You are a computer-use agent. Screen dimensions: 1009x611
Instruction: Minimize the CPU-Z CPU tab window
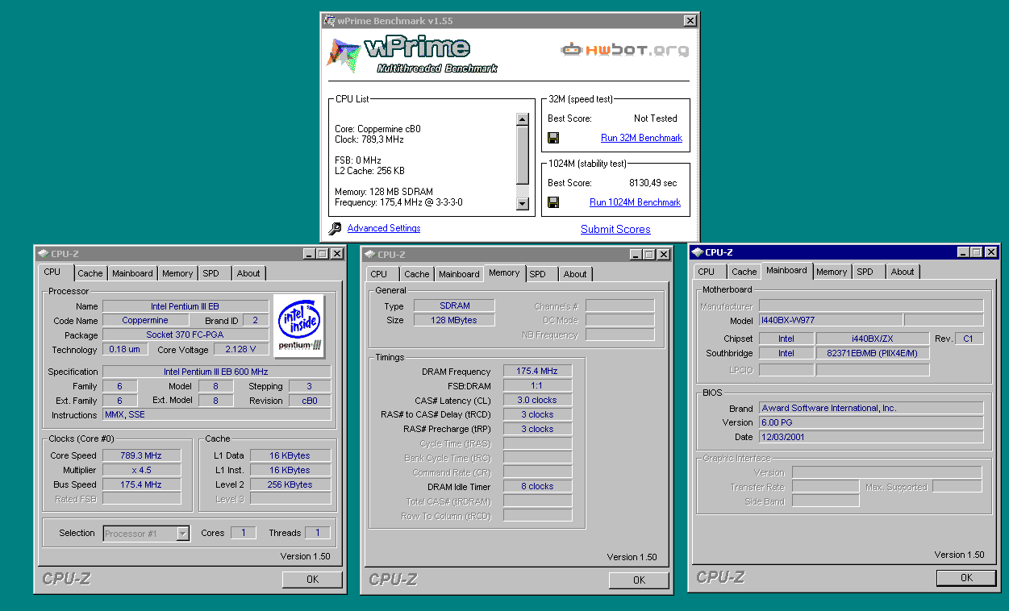(310, 254)
